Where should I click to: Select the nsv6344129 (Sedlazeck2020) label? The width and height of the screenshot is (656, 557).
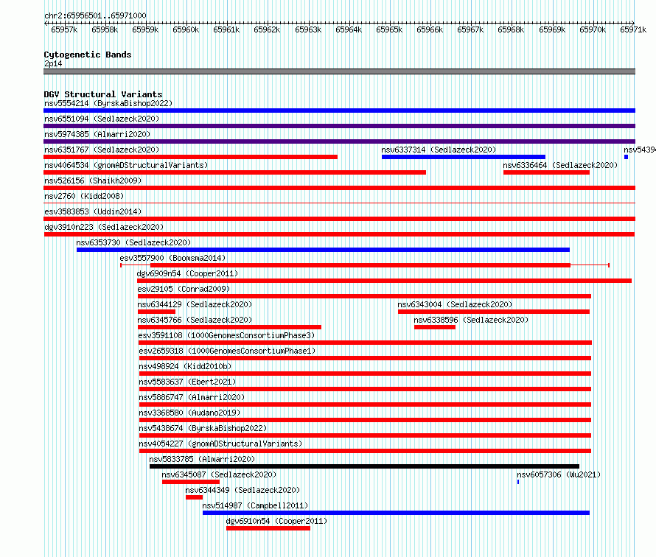(x=195, y=304)
